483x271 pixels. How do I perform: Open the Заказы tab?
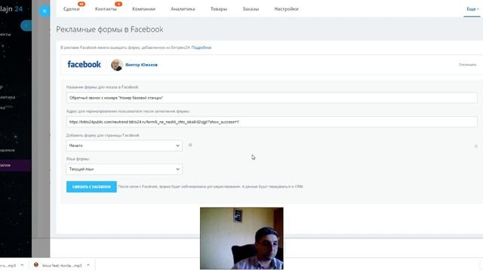251,9
